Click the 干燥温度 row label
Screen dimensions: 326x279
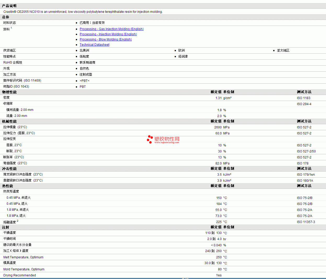[9, 233]
